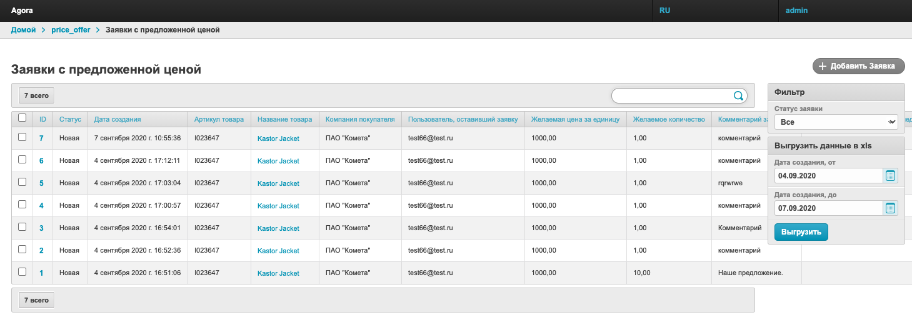
Task: Tick the checkbox for row ID 4
Action: tap(23, 205)
